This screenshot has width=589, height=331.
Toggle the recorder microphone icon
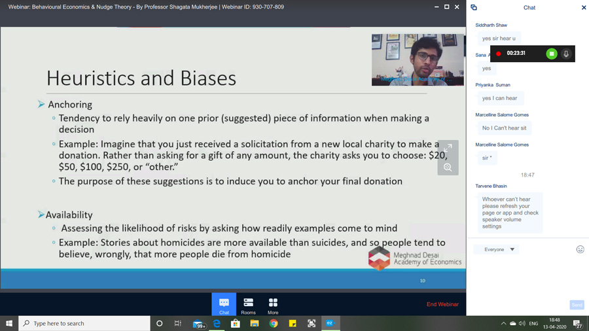coord(566,54)
